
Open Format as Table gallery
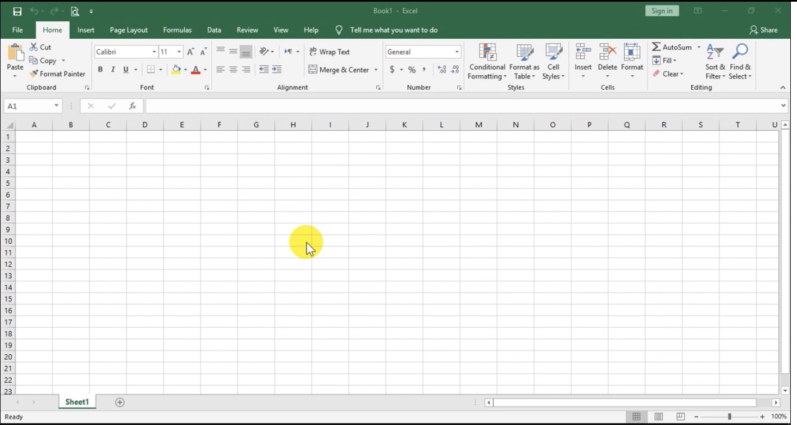click(524, 62)
